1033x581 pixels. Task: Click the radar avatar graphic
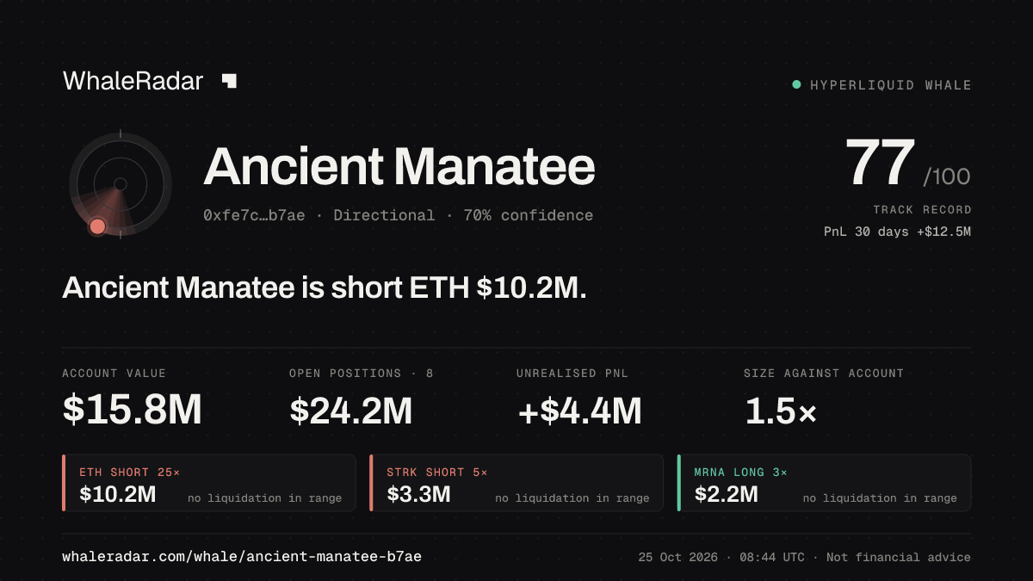[x=121, y=183]
